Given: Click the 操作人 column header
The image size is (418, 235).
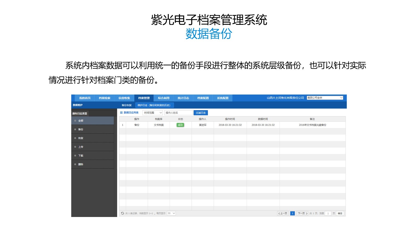Looking at the screenshot, I should tap(202, 119).
